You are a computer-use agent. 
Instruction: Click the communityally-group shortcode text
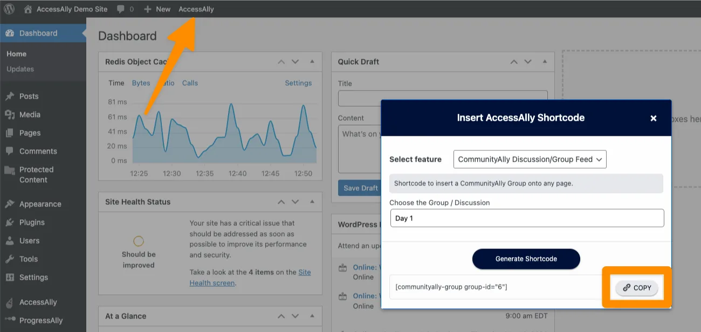[451, 287]
